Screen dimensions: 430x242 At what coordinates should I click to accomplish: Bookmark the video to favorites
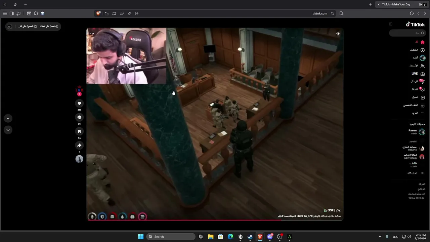click(79, 131)
